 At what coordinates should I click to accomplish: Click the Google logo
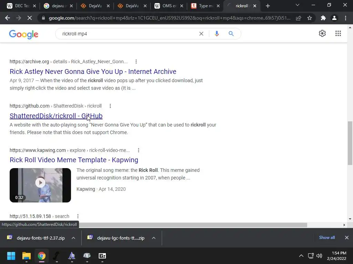point(24,34)
